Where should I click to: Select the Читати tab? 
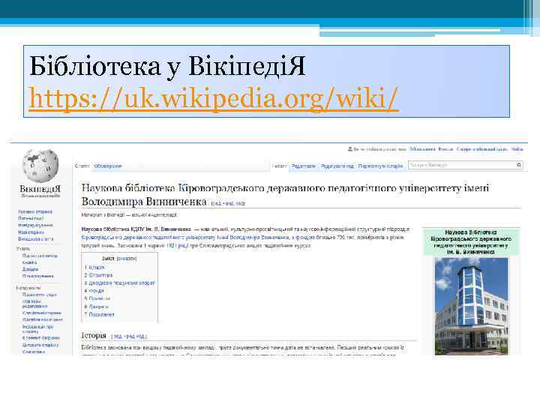pos(279,166)
